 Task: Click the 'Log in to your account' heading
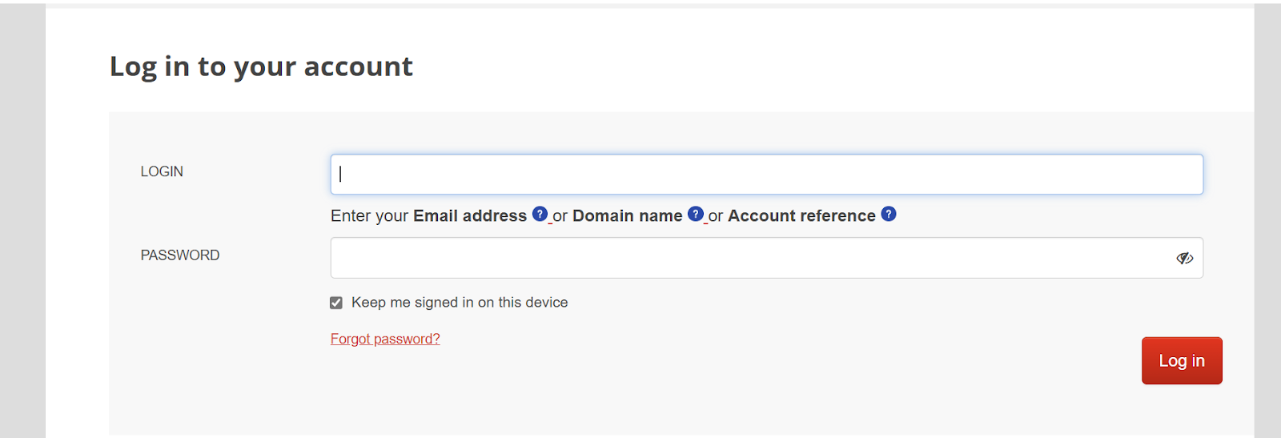pos(261,66)
